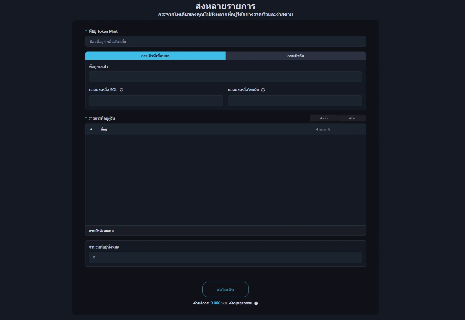Click the 0.006 fee amount text

tap(215, 303)
